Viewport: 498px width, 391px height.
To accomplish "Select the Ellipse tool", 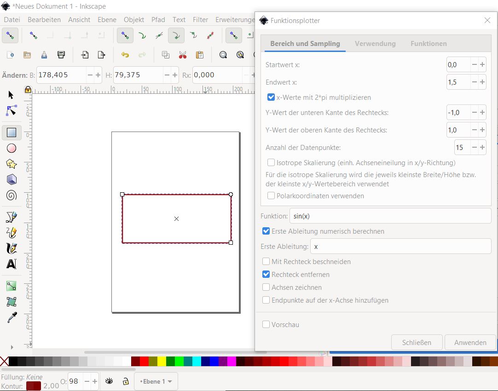I will [12, 148].
